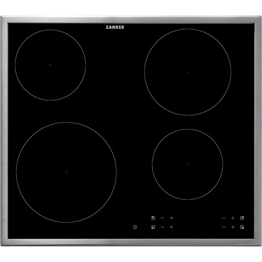The width and height of the screenshot is (262, 262).
Task: Click center of large front-left cooking zone
Action: pyautogui.click(x=66, y=172)
